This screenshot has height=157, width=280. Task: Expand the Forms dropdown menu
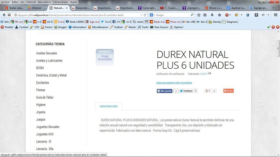47,27
